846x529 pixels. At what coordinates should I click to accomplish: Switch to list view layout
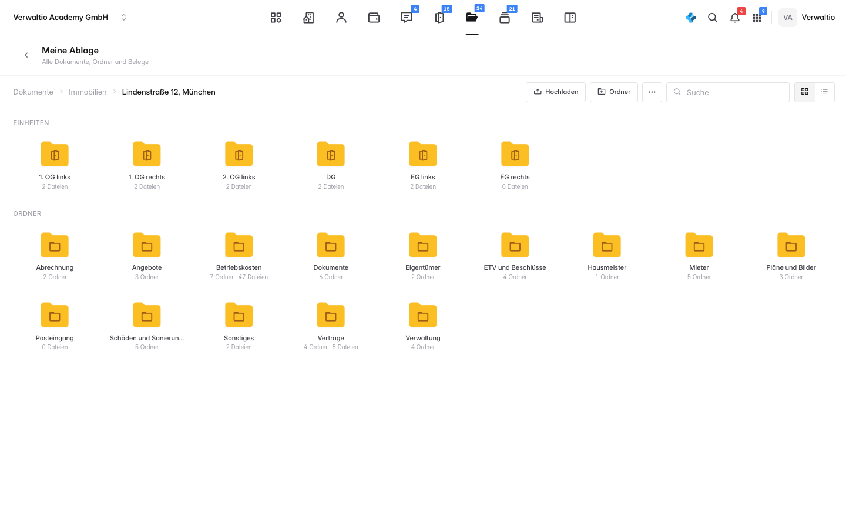point(824,92)
